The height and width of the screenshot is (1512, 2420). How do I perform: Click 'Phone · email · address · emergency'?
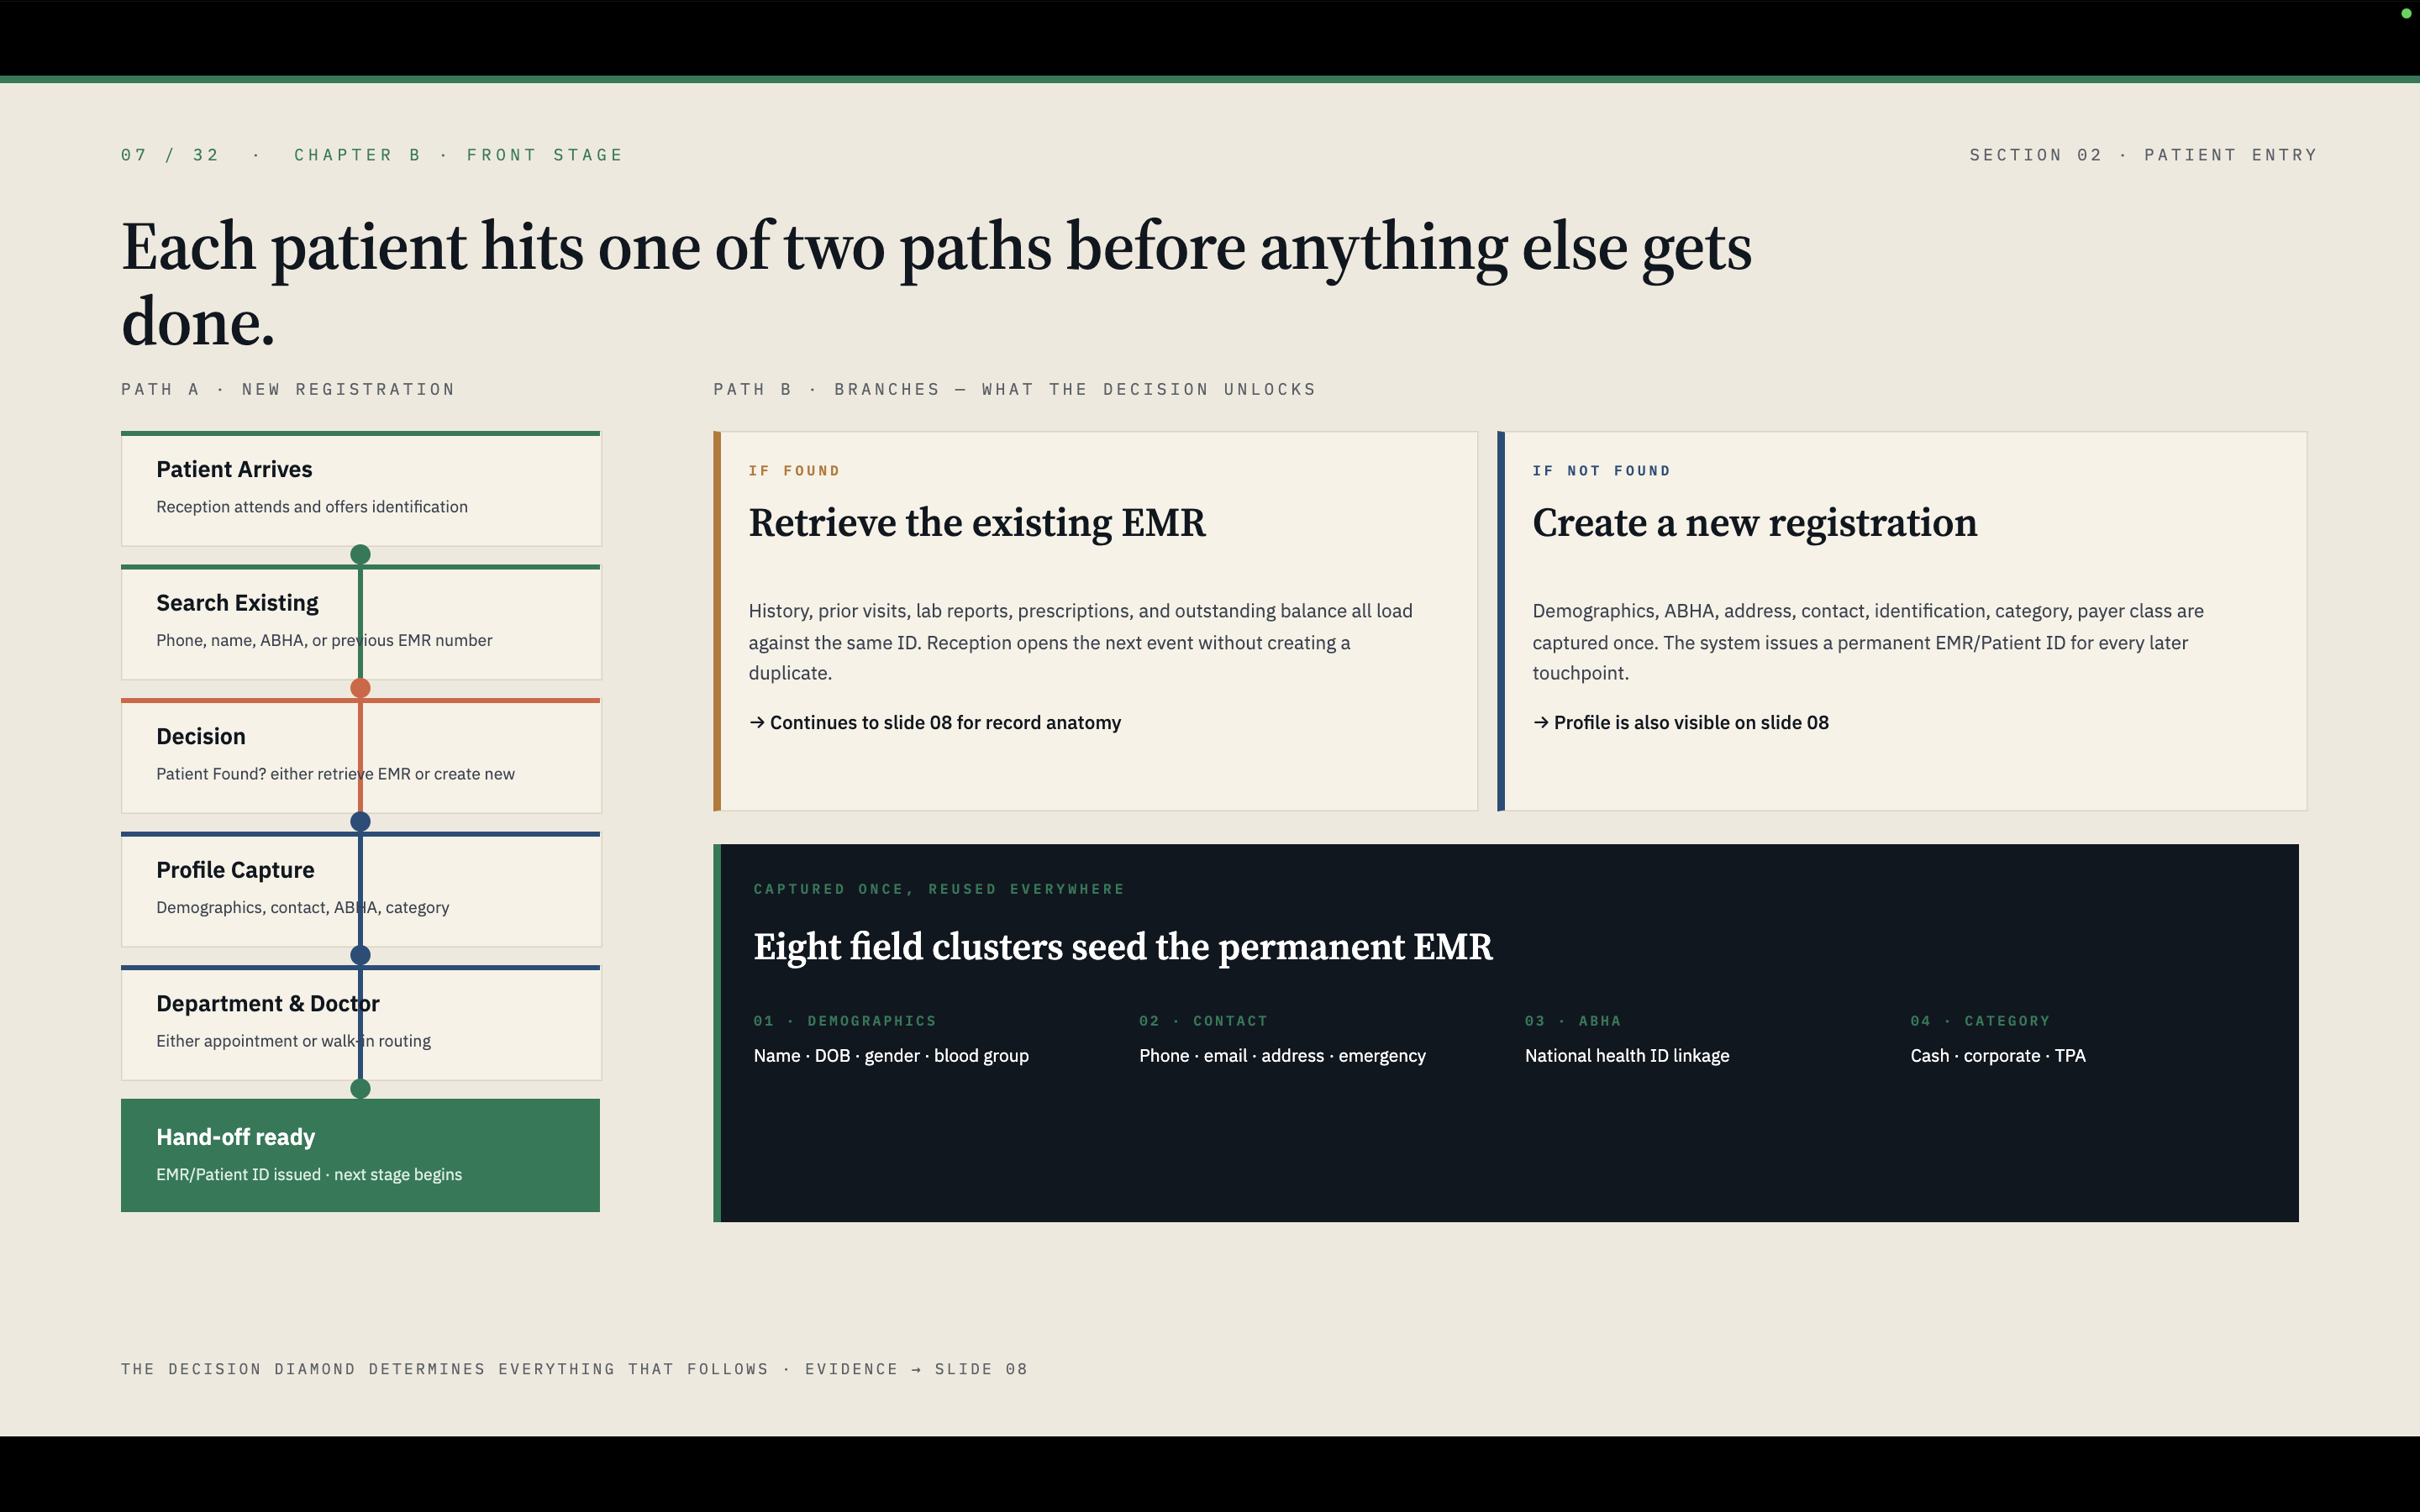1282,1056
